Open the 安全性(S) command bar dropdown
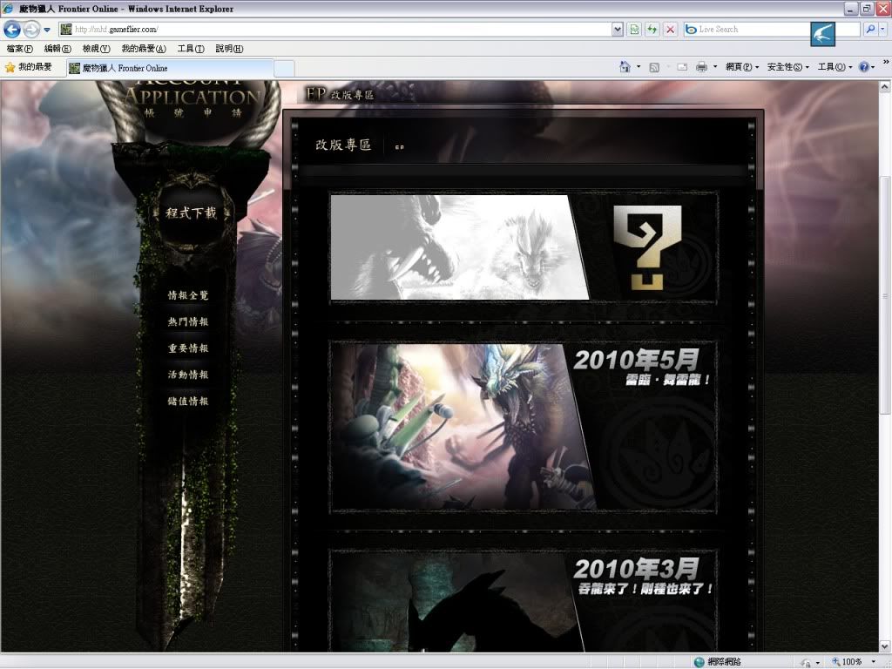The height and width of the screenshot is (669, 892). [x=787, y=67]
